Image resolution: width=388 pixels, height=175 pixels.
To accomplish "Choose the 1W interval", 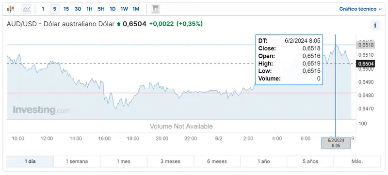I will point(124,9).
